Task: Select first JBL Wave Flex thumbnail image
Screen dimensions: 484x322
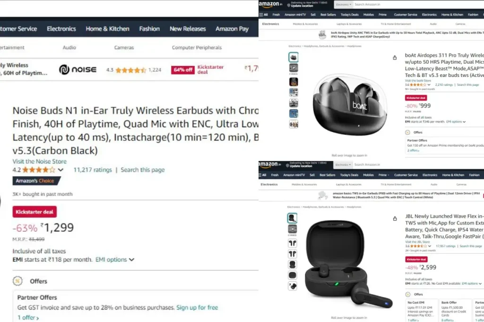Action: (x=292, y=218)
